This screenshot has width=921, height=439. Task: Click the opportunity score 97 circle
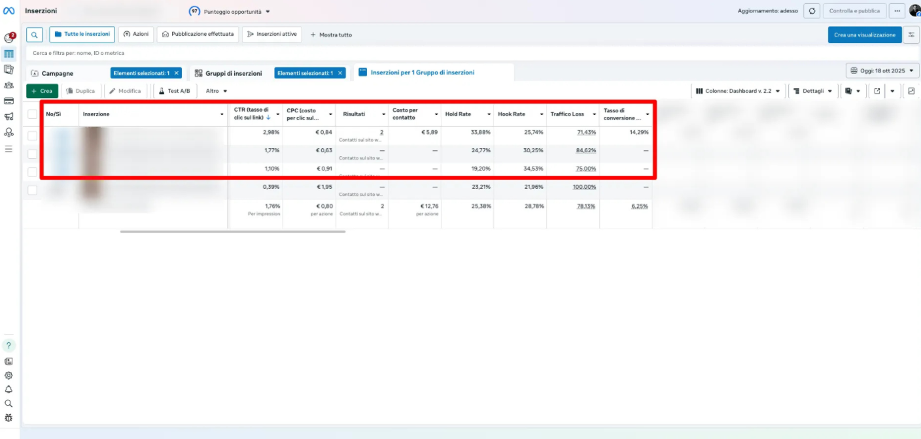point(194,11)
